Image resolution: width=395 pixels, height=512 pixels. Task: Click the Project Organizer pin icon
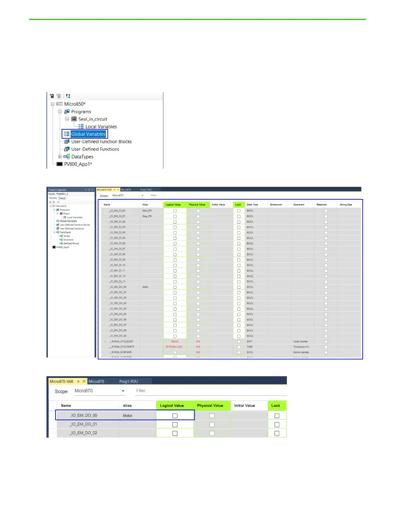click(x=89, y=190)
